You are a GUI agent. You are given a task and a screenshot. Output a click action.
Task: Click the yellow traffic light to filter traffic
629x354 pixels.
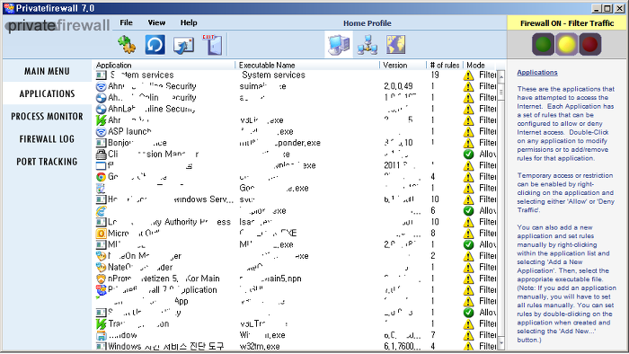coord(566,44)
